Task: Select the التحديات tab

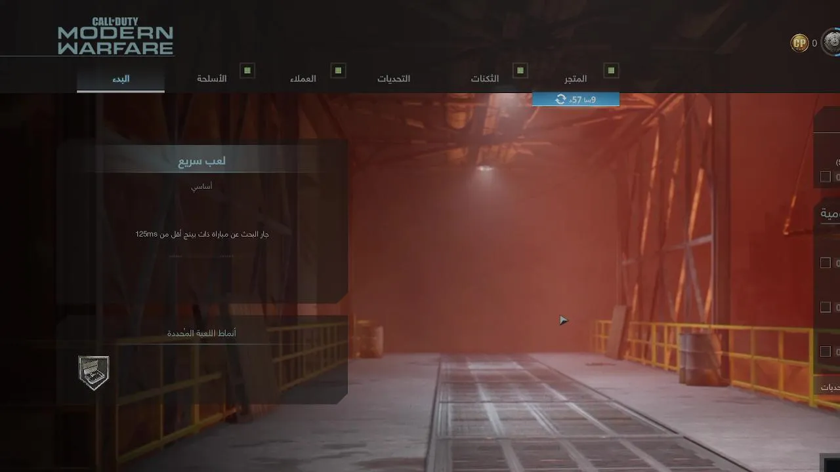Action: pyautogui.click(x=394, y=79)
